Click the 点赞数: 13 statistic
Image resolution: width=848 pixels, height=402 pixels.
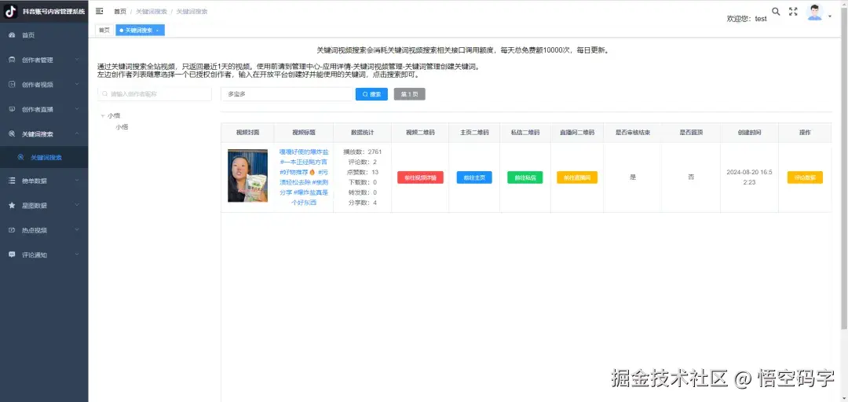coord(362,172)
